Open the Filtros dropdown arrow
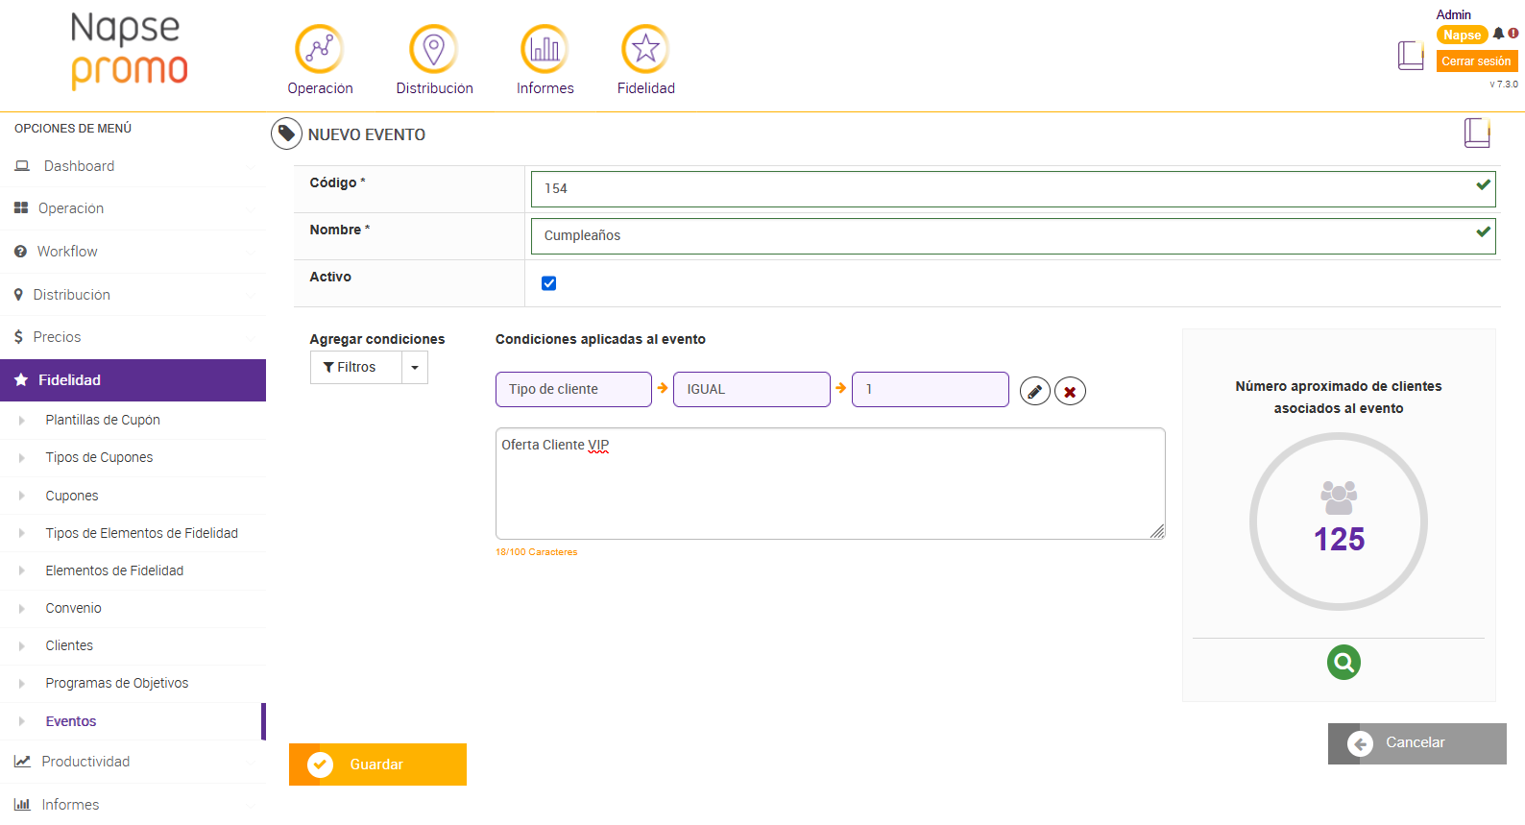This screenshot has width=1525, height=825. [415, 368]
